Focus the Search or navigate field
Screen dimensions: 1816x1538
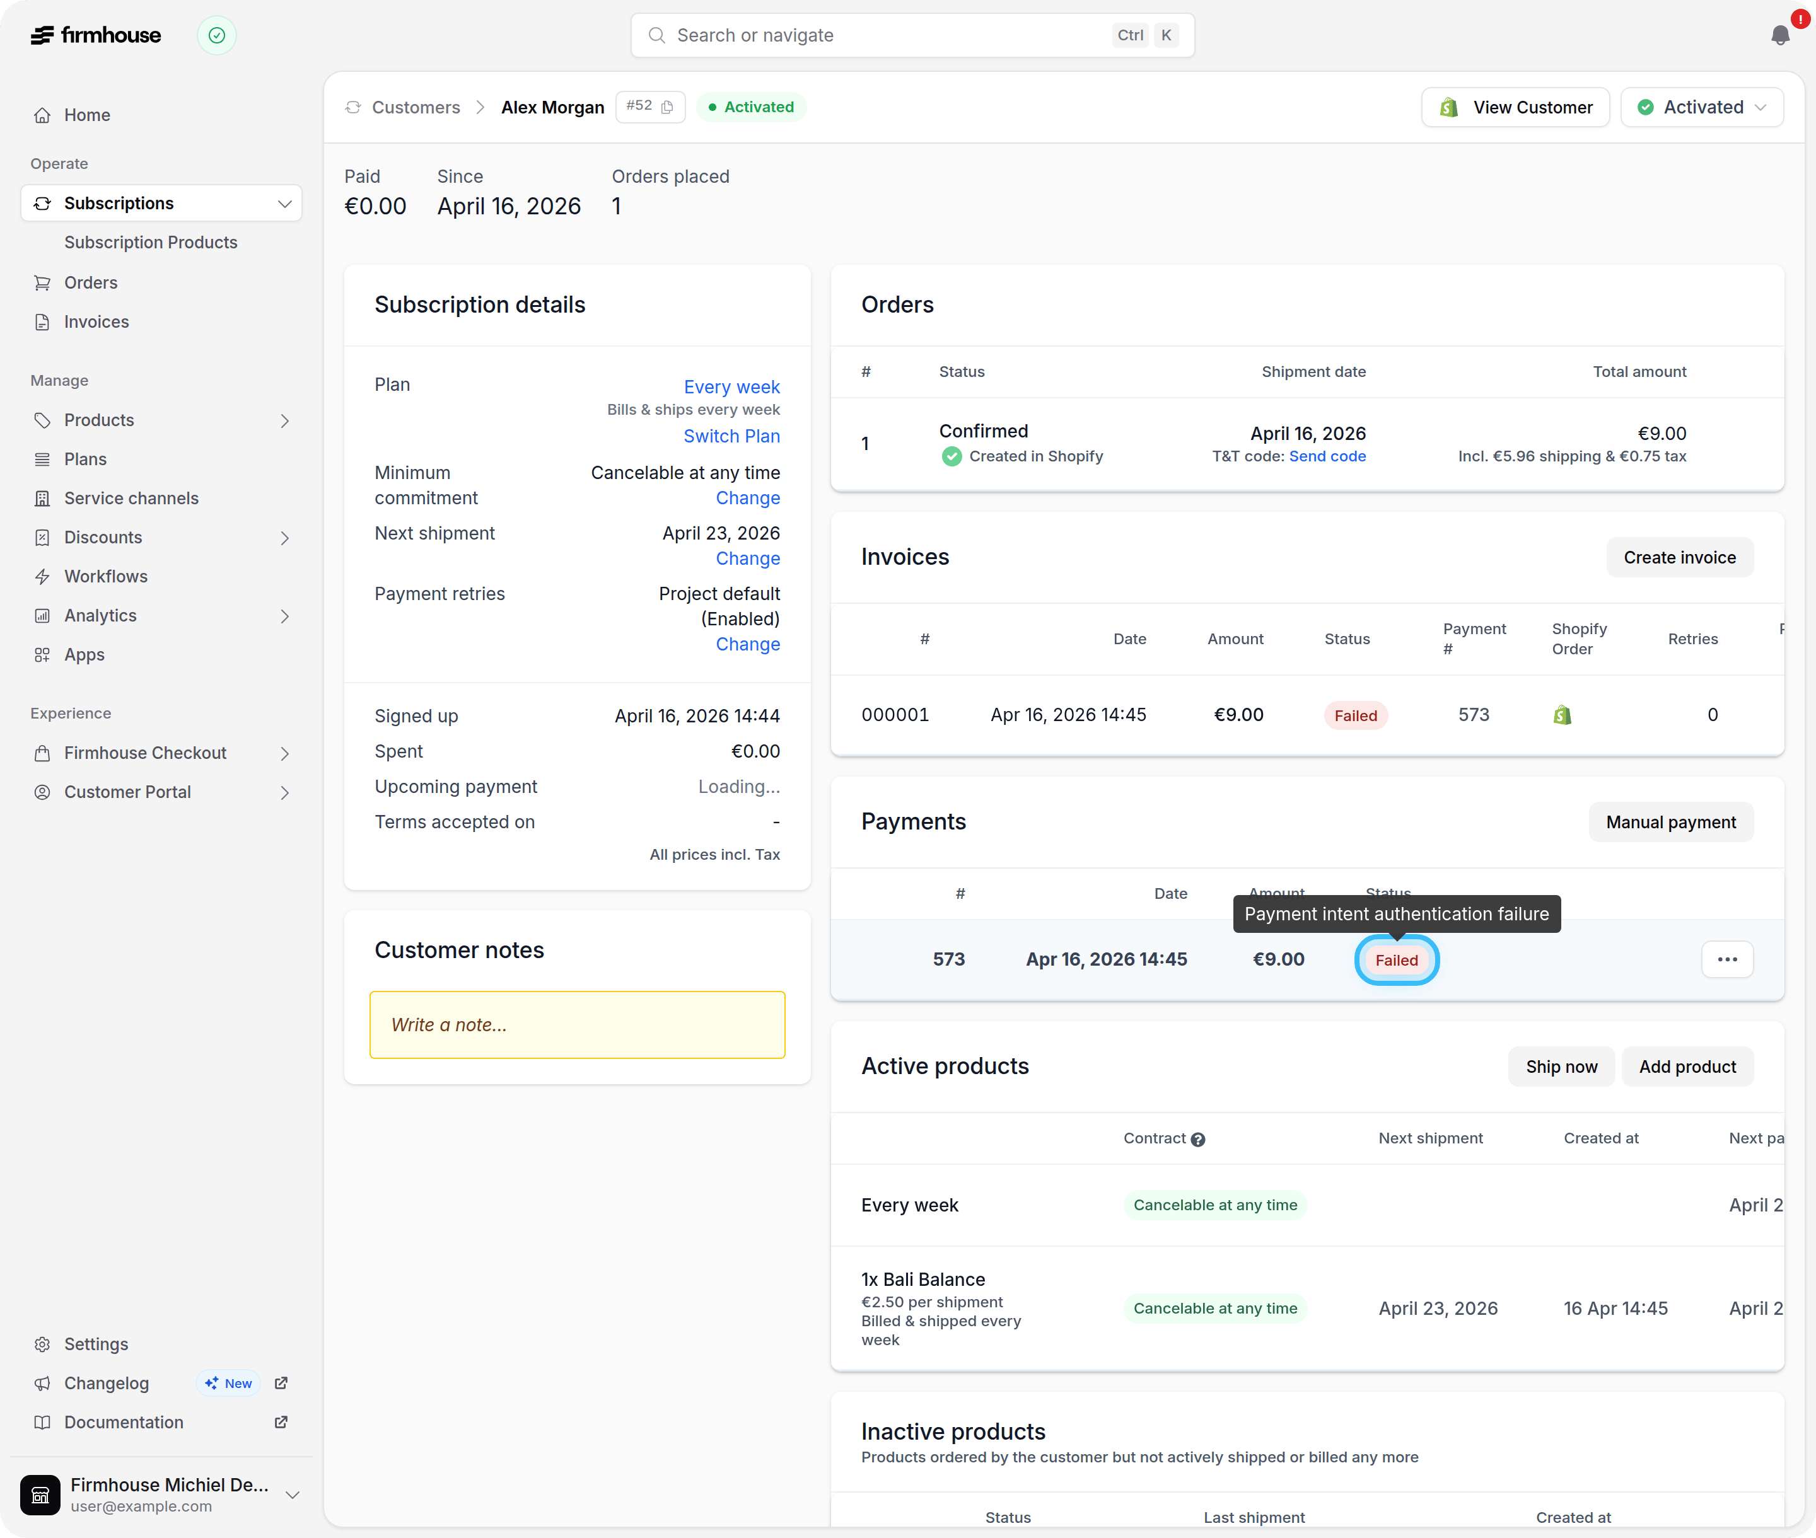pyautogui.click(x=912, y=35)
